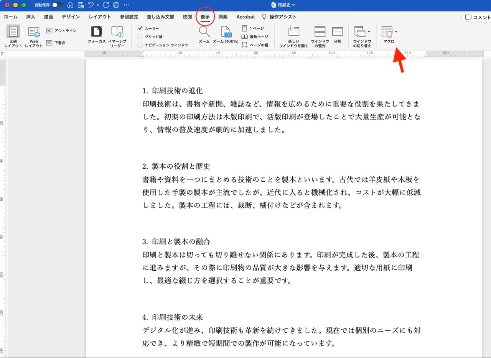This screenshot has height=358, width=491.
Task: Switch to アウトライン view
Action: [x=61, y=31]
